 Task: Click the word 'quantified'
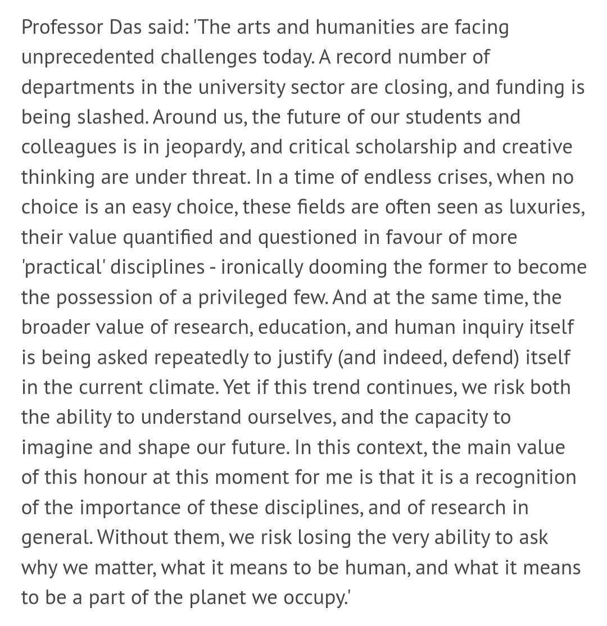(x=167, y=238)
